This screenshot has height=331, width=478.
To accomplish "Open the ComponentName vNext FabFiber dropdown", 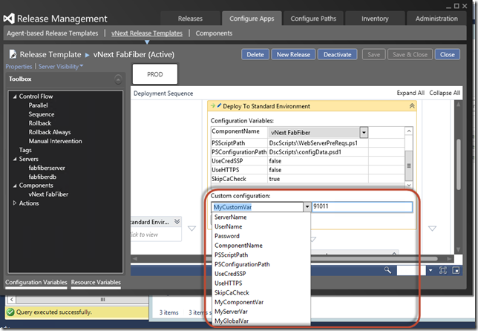I will 364,131.
